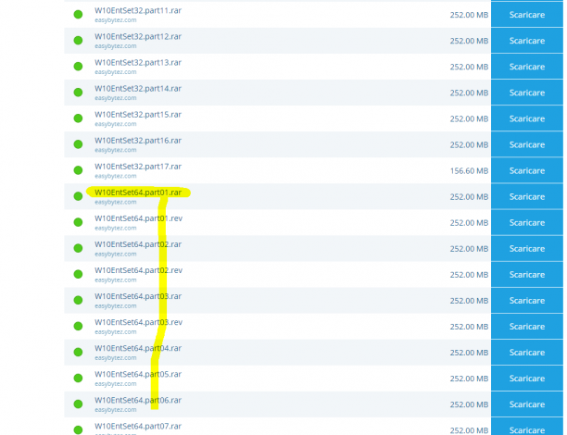Download W10EntSet64.part05.rar via Scaricare
Viewport: 567px width, 435px height.
click(527, 379)
